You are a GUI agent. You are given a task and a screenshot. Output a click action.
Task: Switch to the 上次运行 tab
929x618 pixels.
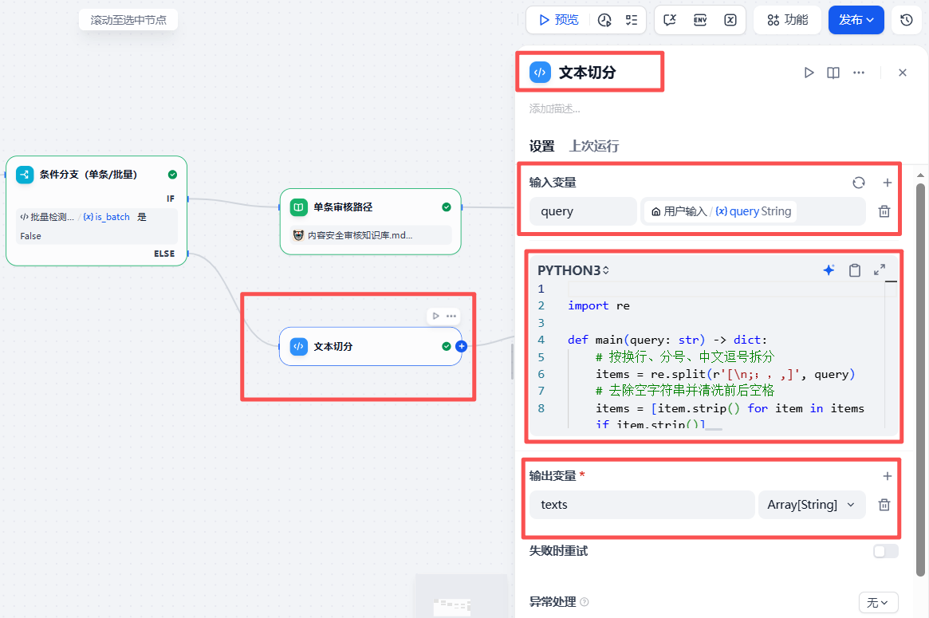point(594,146)
